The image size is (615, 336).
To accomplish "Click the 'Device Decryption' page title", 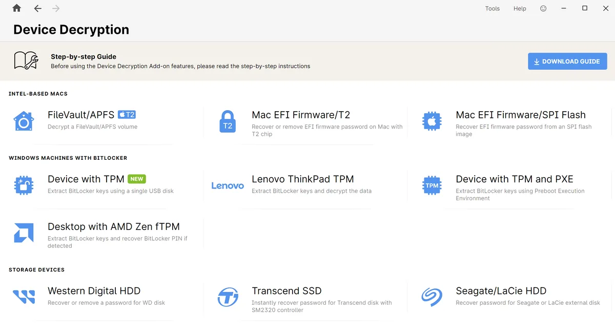I will [71, 30].
